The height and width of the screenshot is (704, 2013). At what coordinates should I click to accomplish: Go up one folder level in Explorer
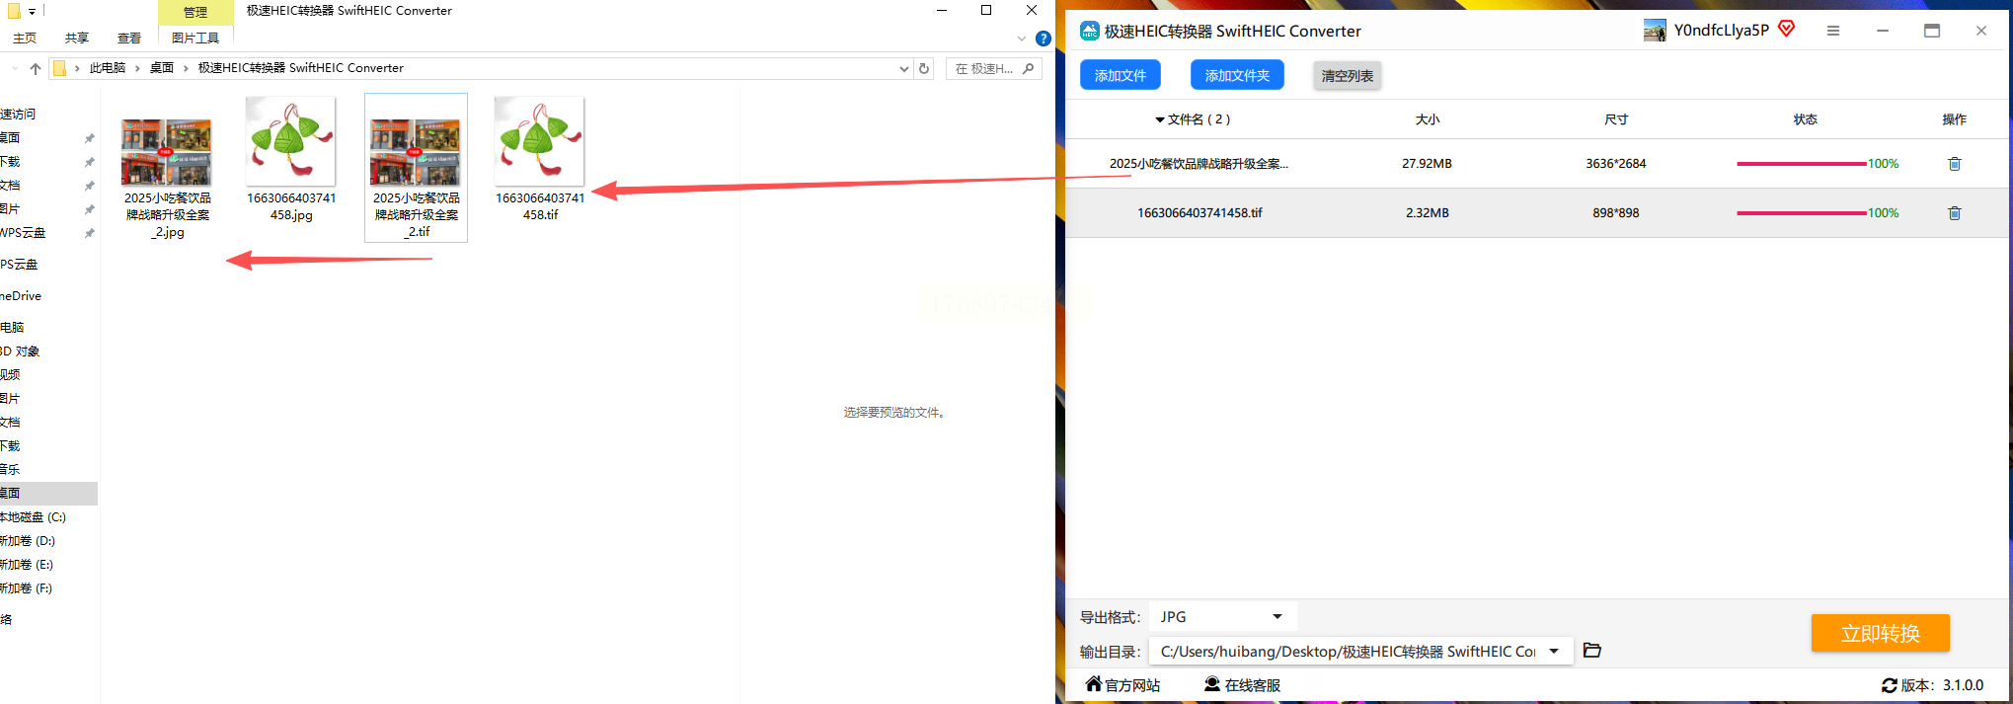[36, 68]
